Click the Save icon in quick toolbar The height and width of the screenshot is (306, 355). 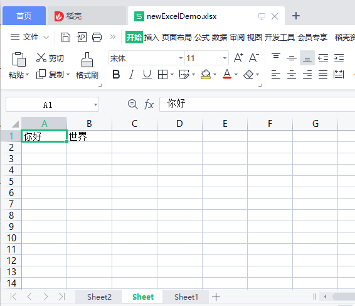pos(65,37)
